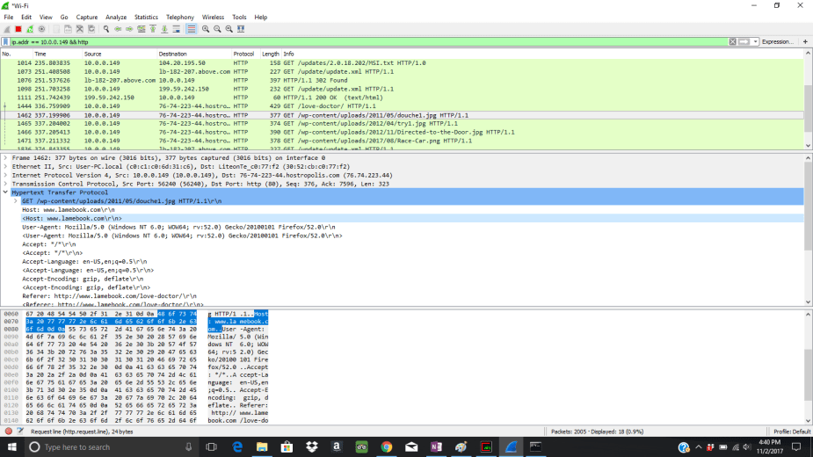Jump to the first packet

pos(153,29)
